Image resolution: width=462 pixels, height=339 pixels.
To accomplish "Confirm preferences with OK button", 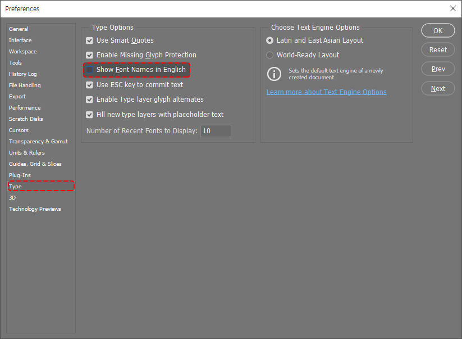I will [438, 31].
